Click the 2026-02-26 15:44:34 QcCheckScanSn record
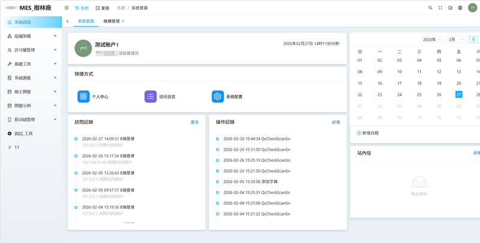Viewport: 480px width, 243px height. [257, 139]
